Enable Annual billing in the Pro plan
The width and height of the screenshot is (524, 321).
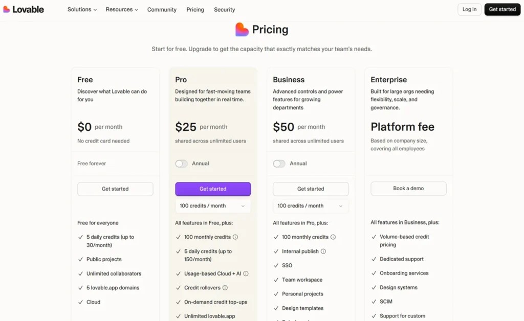point(181,163)
